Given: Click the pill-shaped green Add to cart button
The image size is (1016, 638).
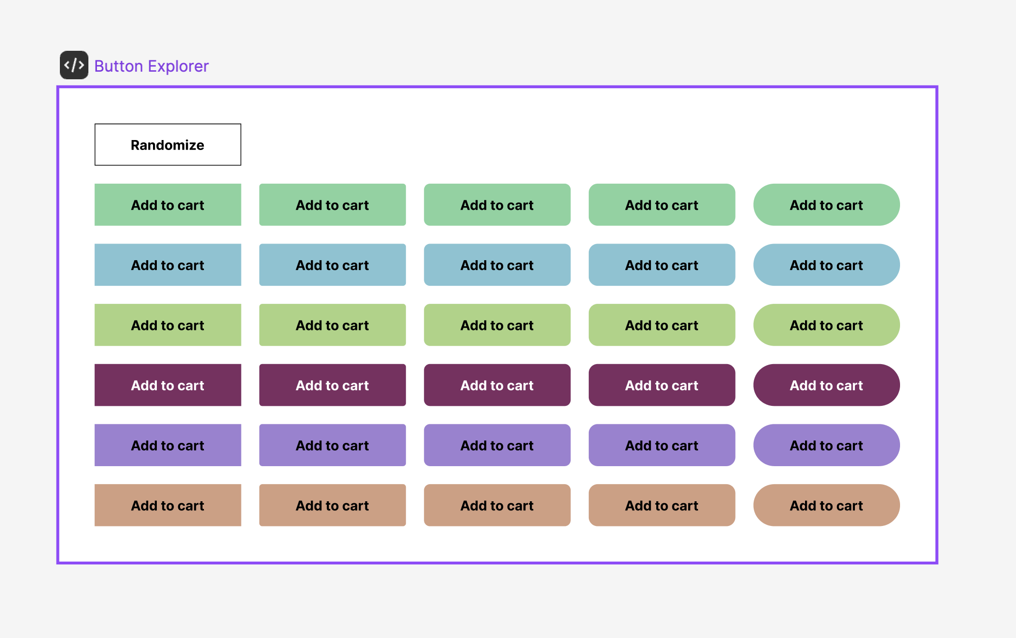Looking at the screenshot, I should coord(826,205).
